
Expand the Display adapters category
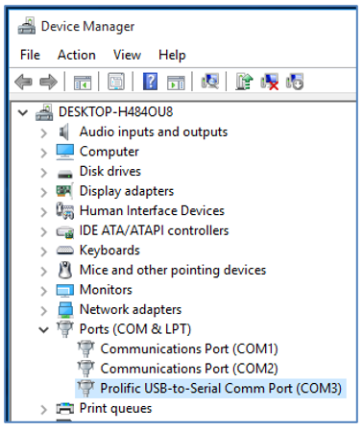tap(43, 192)
